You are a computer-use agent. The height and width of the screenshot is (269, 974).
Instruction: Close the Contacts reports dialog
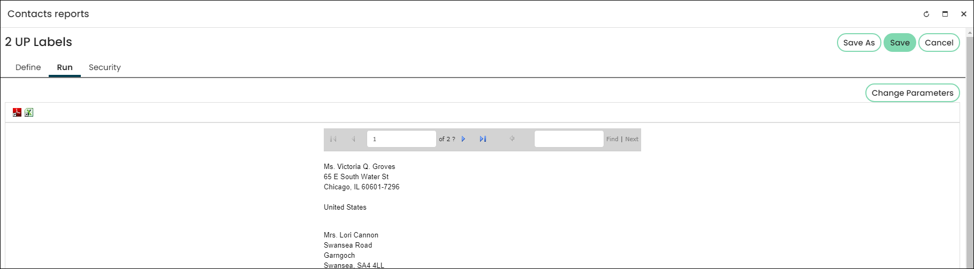pos(964,14)
